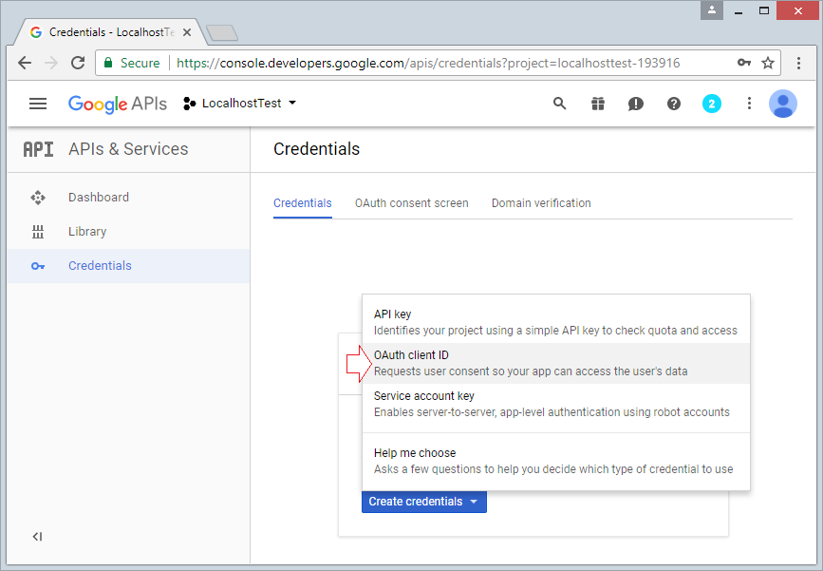The height and width of the screenshot is (571, 823).
Task: Bookmark this page with the star
Action: [768, 63]
